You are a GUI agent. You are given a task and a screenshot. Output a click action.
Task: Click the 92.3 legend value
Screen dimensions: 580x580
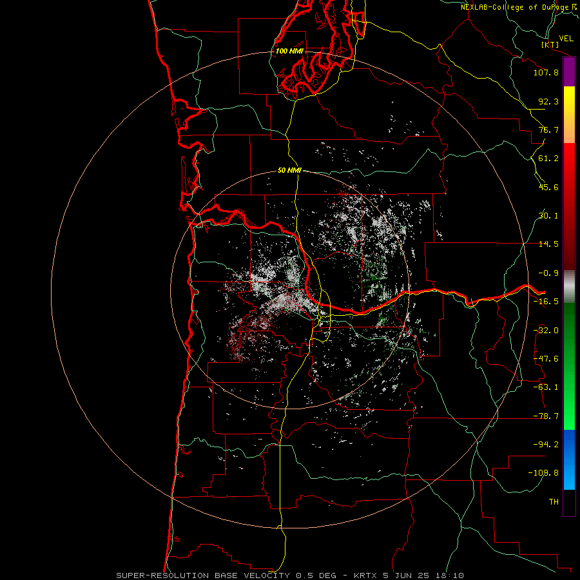click(548, 101)
